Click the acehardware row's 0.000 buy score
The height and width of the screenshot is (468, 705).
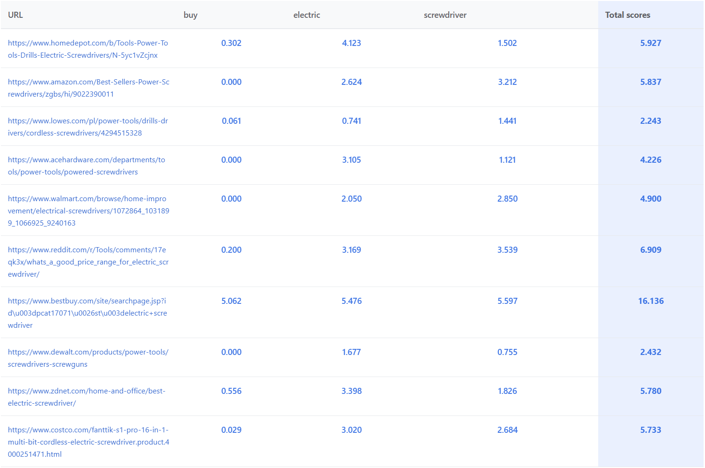point(231,160)
